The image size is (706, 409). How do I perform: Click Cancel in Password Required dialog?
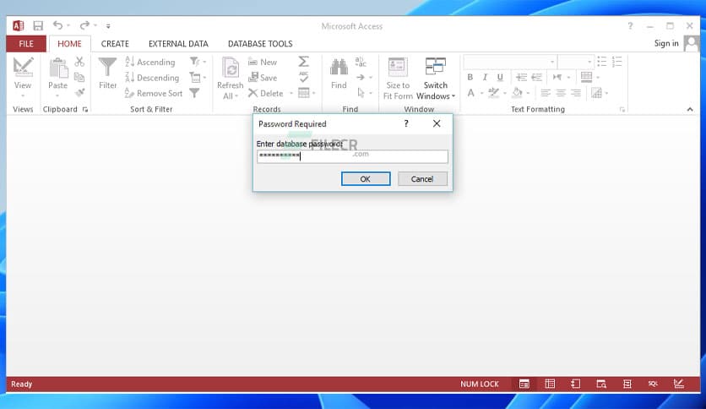click(422, 179)
